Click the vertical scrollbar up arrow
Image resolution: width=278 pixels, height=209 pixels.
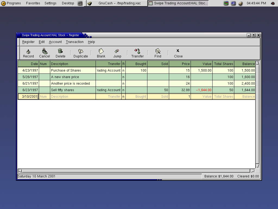pos(257,63)
